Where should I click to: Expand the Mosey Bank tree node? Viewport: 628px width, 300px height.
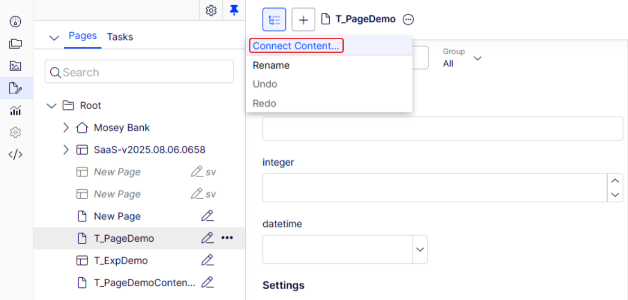pos(66,127)
